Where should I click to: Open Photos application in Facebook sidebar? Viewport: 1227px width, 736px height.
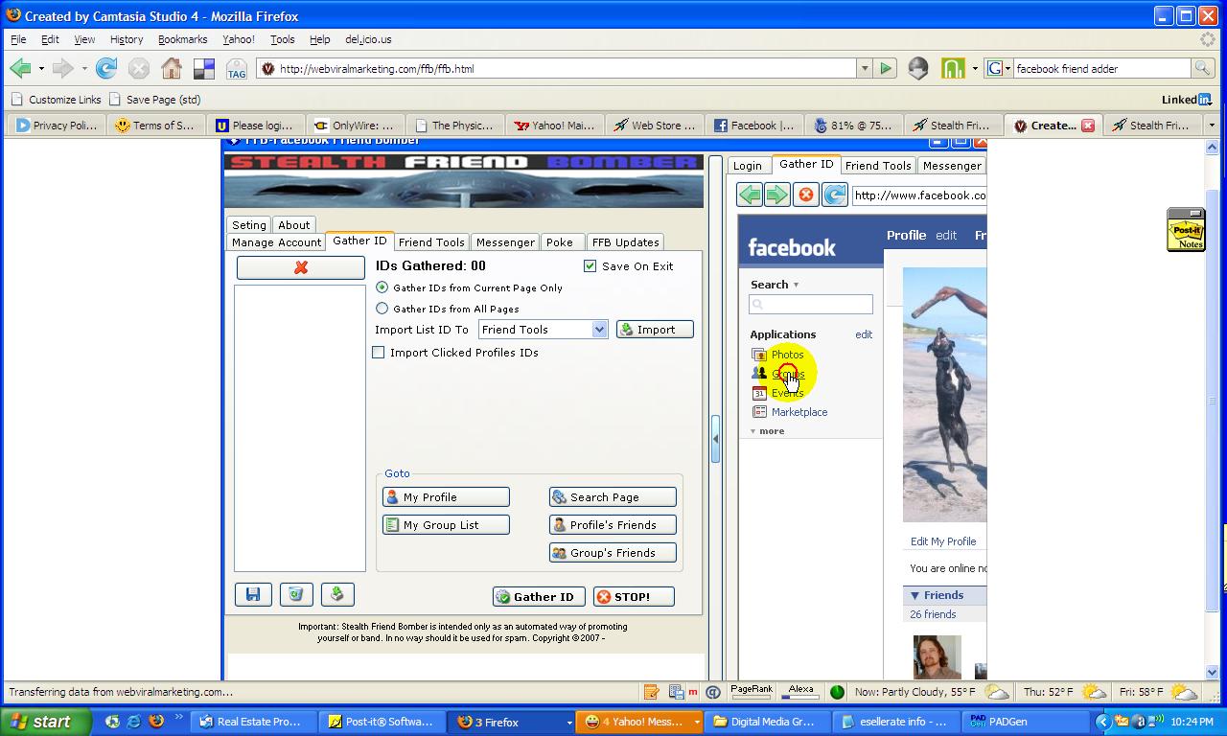click(x=787, y=355)
